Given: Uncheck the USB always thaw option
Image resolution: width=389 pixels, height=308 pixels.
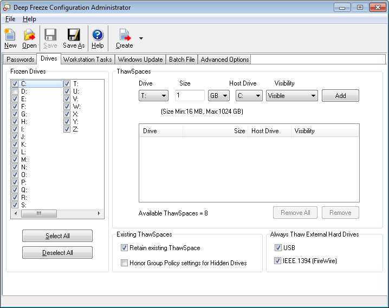Looking at the screenshot, I should (x=277, y=247).
